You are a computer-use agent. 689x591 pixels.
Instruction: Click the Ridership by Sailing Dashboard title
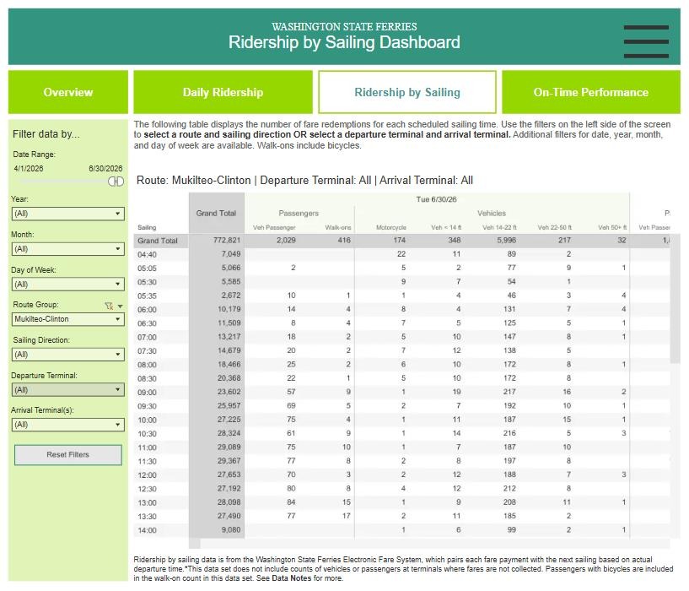344,42
